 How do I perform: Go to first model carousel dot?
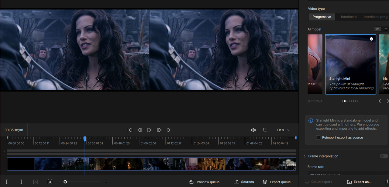tap(343, 101)
